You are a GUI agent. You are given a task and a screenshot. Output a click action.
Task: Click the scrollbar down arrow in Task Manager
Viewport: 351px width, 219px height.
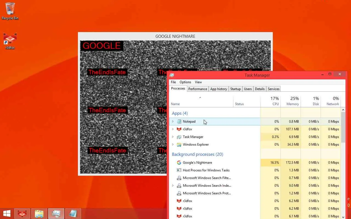343,217
